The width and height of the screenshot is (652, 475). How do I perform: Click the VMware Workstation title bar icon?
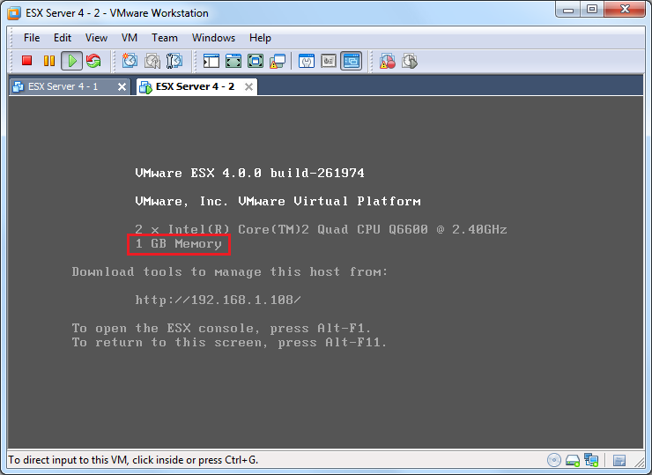pyautogui.click(x=14, y=13)
